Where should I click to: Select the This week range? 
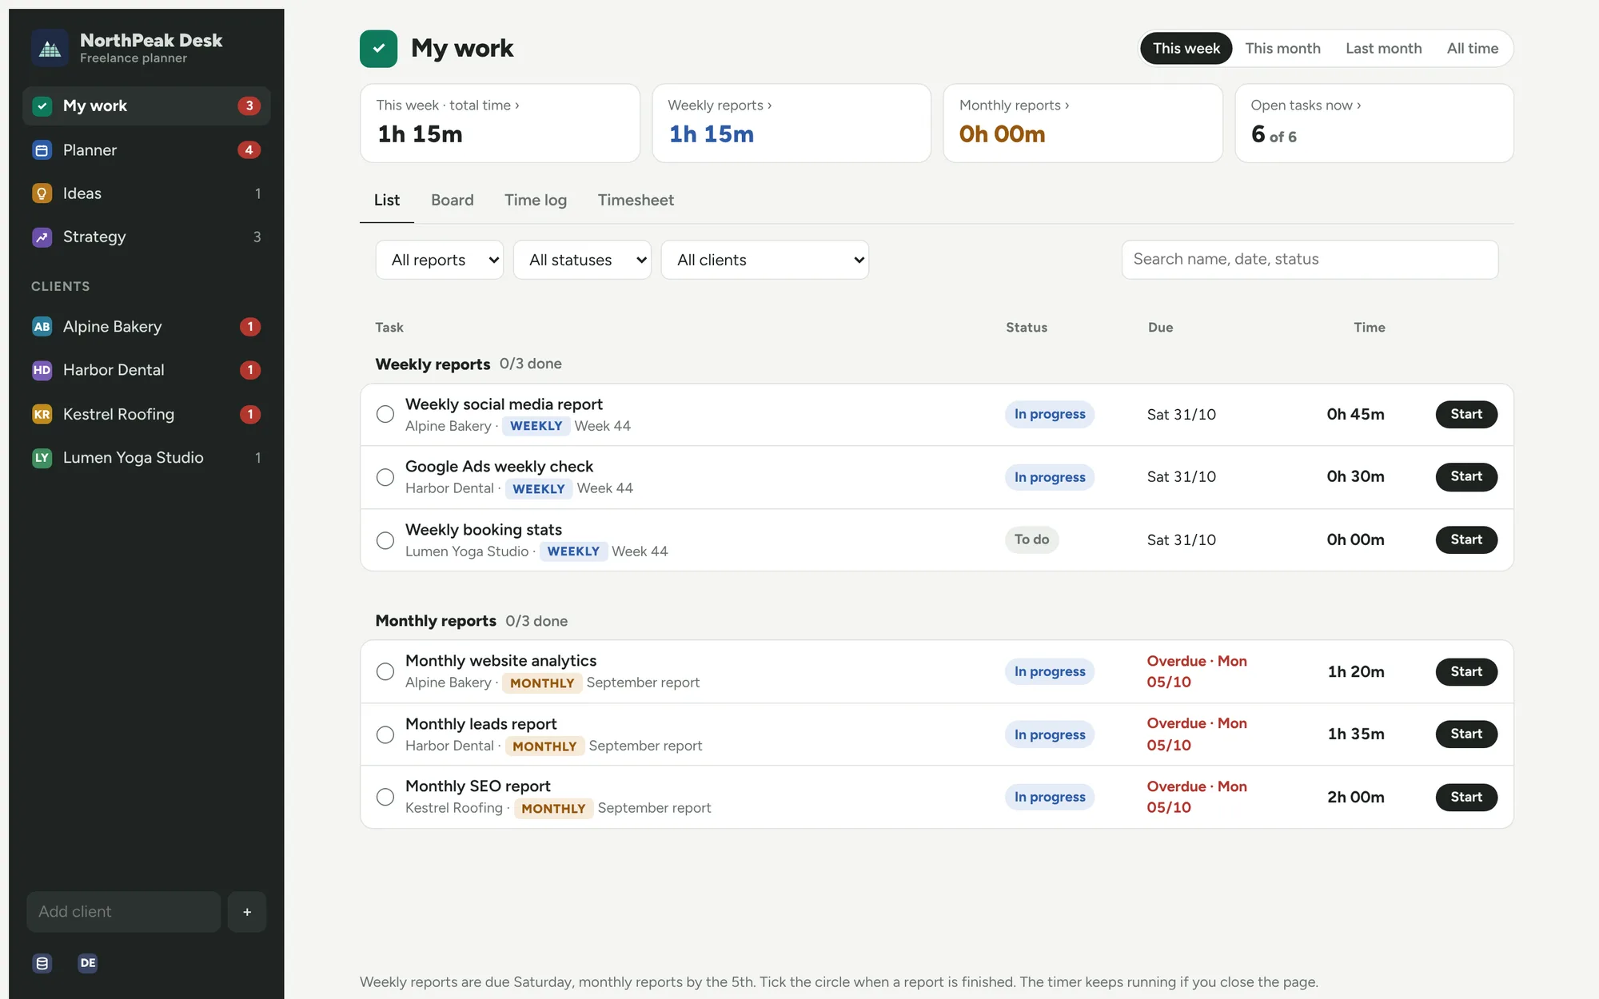pos(1186,49)
